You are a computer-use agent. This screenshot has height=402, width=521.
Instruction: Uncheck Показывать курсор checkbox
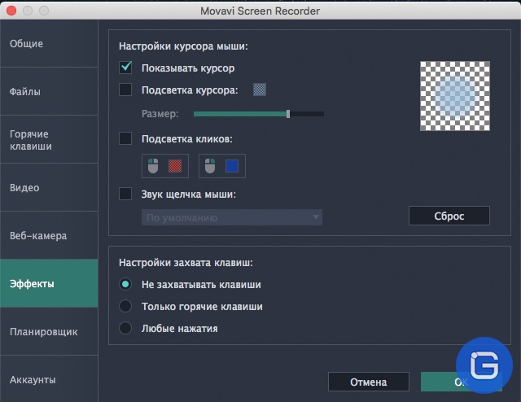click(x=125, y=68)
